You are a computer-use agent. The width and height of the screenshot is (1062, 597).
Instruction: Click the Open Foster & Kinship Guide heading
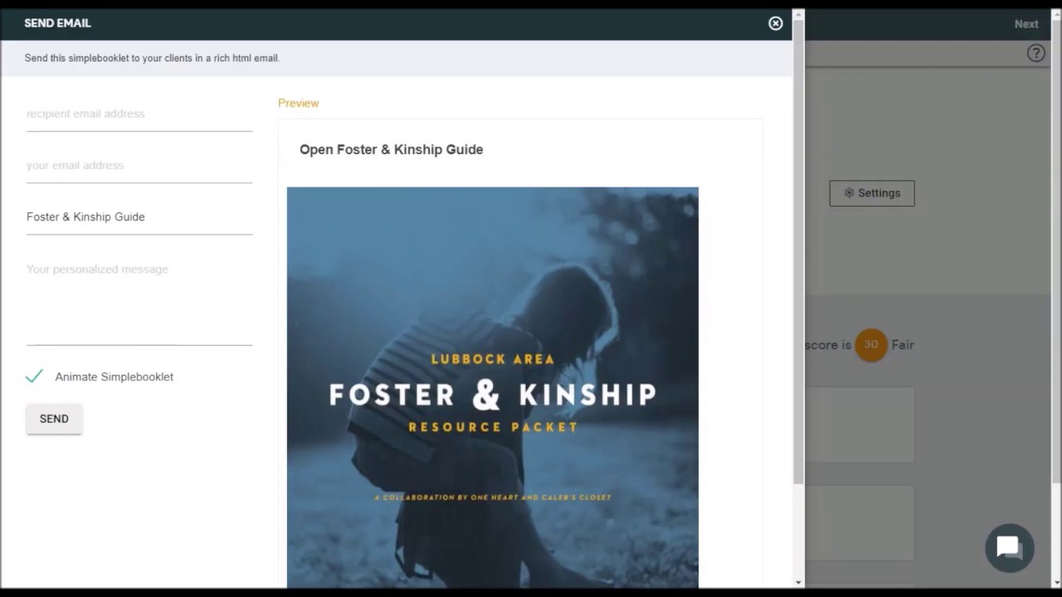pos(392,149)
